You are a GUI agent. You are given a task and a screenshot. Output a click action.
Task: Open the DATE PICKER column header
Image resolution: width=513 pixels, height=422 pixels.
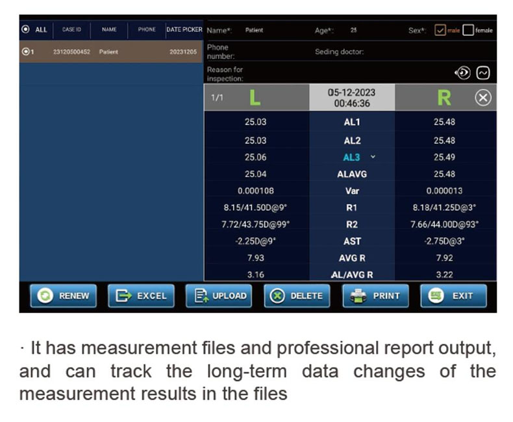pos(184,30)
